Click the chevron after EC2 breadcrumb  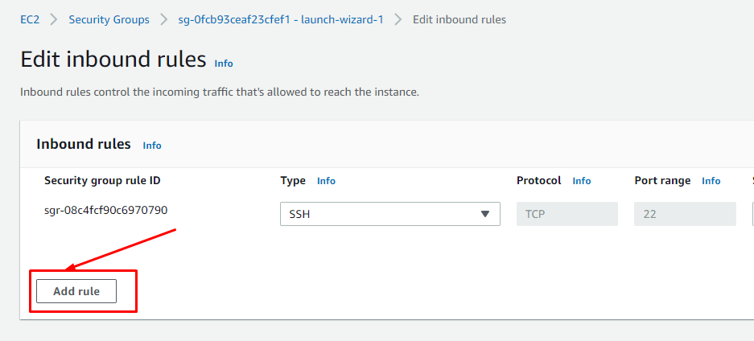tap(54, 19)
